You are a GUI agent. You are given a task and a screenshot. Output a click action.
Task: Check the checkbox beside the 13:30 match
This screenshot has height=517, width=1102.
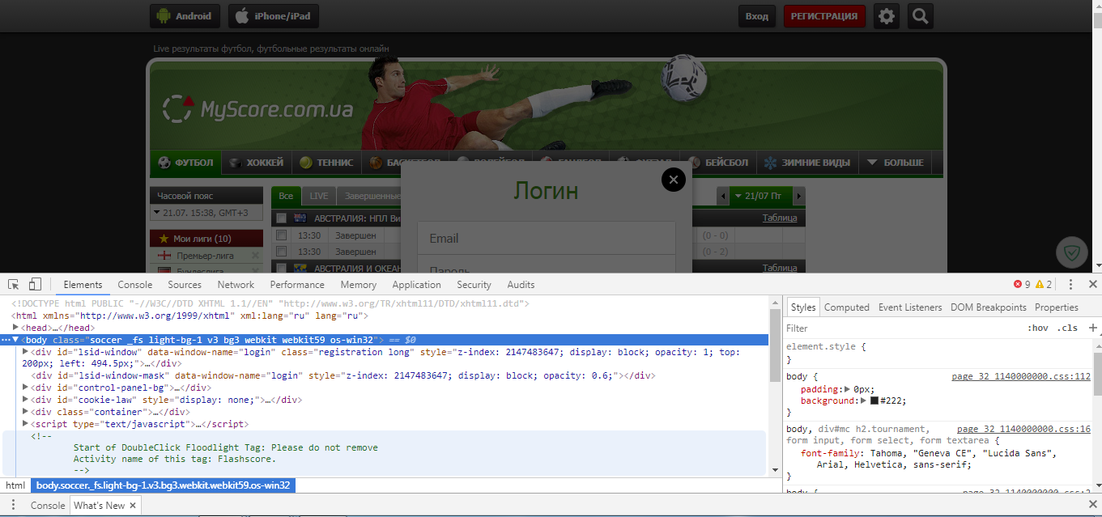tap(280, 235)
